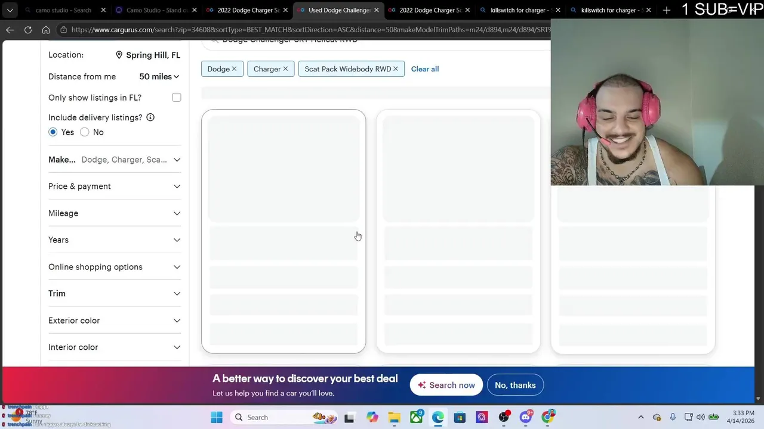The image size is (764, 429).
Task: Expand the Mileage filter
Action: (x=115, y=213)
